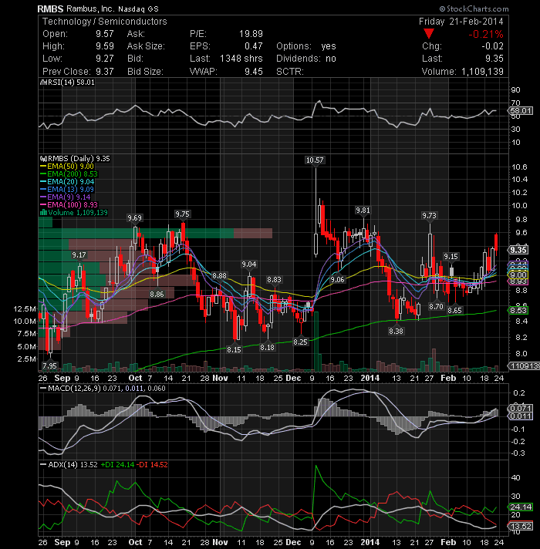Click the 9.75 price annotation

182,214
